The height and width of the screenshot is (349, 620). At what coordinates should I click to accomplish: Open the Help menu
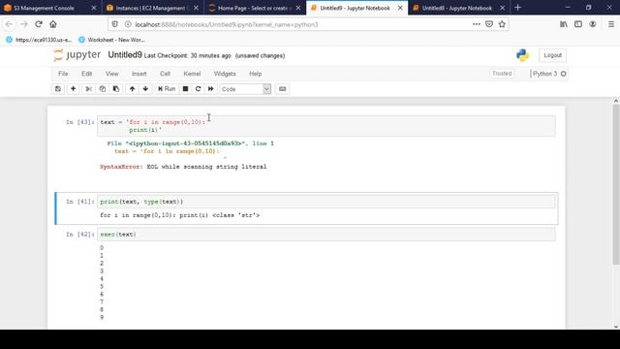pyautogui.click(x=255, y=74)
